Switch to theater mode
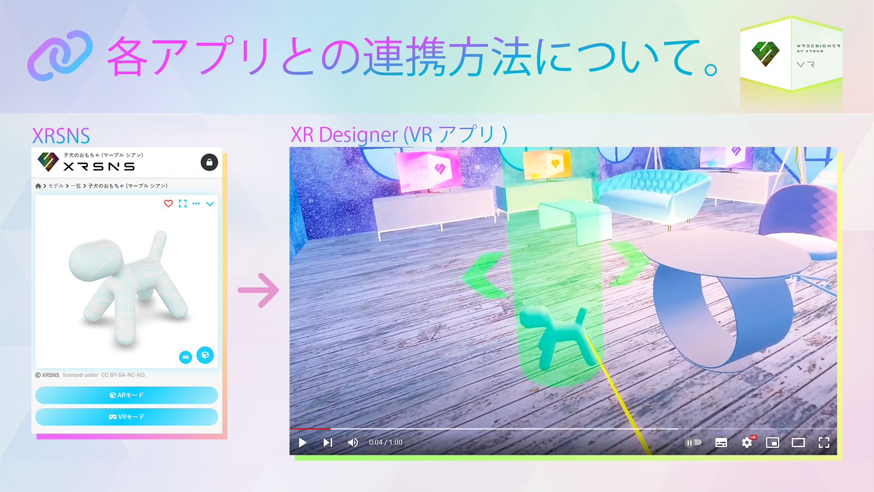874x492 pixels. 798,442
